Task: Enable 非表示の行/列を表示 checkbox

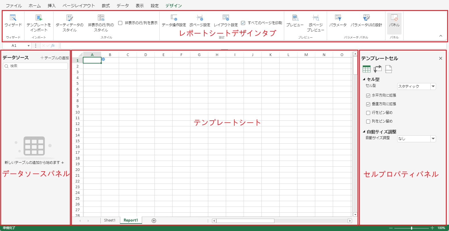Action: [x=121, y=23]
